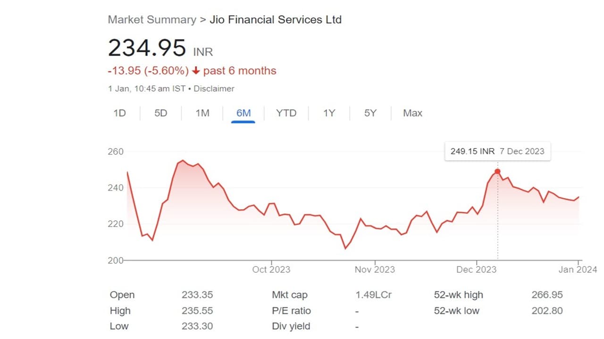Click the Mkt cap value 1.49LCr
604x339 pixels.
point(373,295)
